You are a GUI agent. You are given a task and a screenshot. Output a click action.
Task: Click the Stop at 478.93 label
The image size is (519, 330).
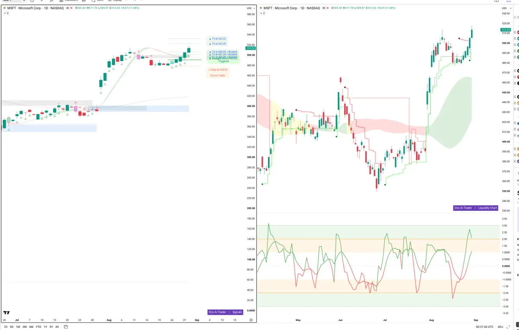coord(218,70)
